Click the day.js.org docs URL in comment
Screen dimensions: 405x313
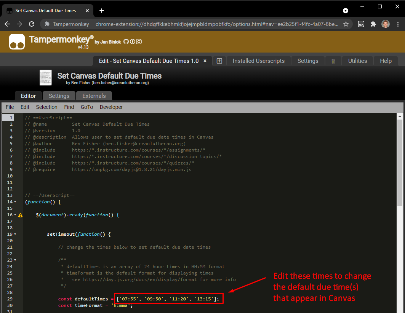pos(140,279)
